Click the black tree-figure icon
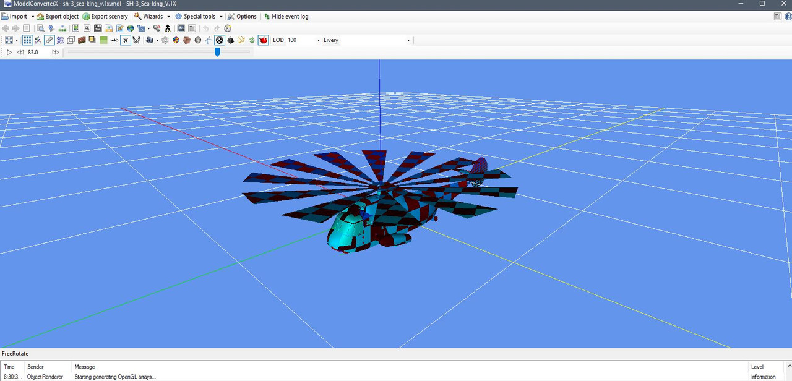 coord(168,28)
